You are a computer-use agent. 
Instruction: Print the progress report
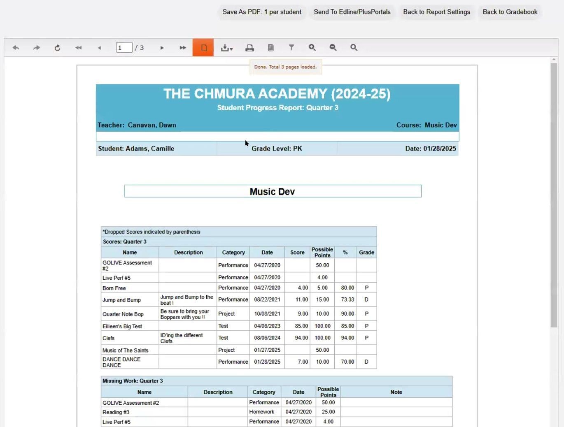point(249,47)
